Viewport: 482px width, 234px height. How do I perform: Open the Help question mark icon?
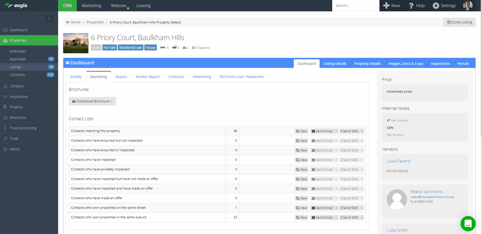click(411, 6)
